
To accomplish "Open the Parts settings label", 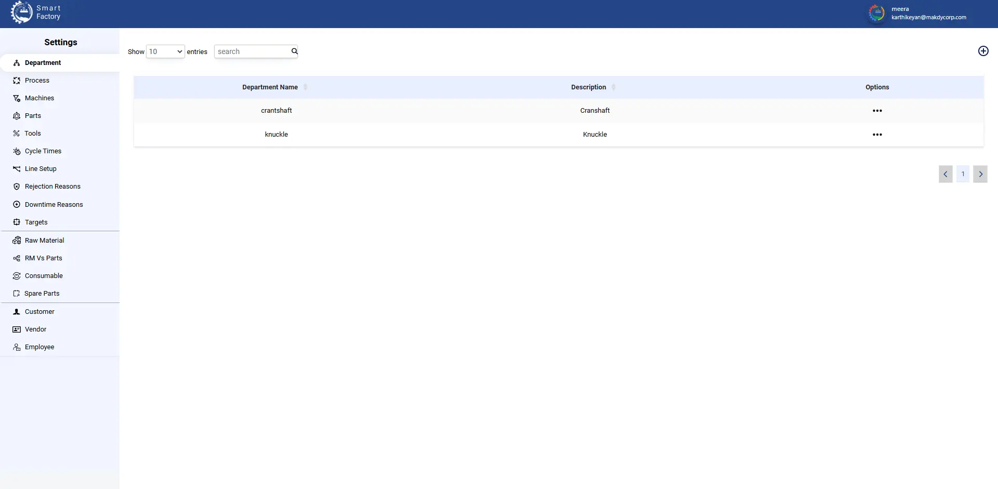I will click(x=33, y=116).
